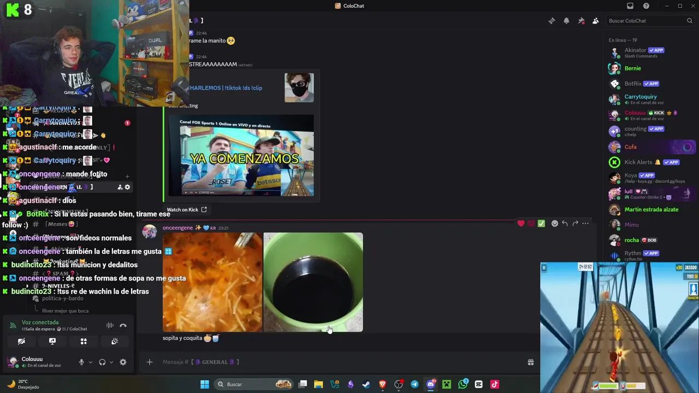This screenshot has height=393, width=699.
Task: React with the green checkmark emoji
Action: [x=541, y=223]
